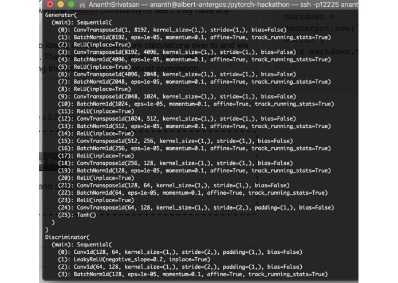Click line (18): ConvTranspose1d(256, 128
Viewport: 398px width, 283px height.
tap(175, 163)
